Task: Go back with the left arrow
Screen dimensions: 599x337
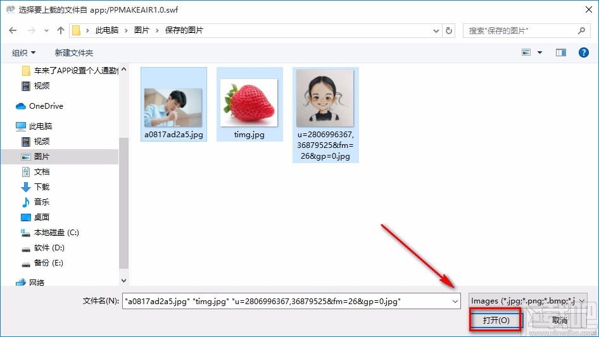Action: click(x=13, y=30)
